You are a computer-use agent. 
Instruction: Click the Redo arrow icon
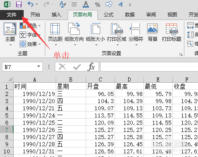click(46, 4)
